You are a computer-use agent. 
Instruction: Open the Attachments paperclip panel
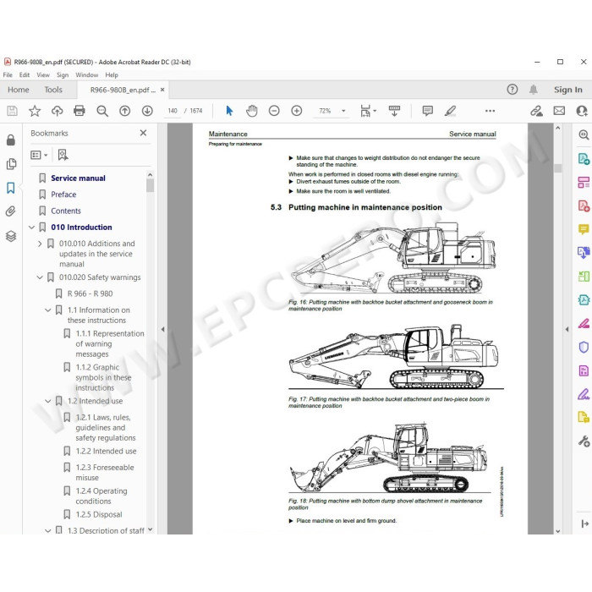[x=10, y=211]
